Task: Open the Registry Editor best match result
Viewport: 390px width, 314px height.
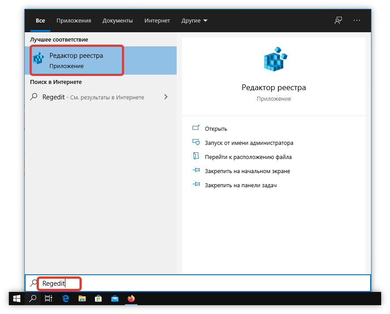Action: (76, 61)
